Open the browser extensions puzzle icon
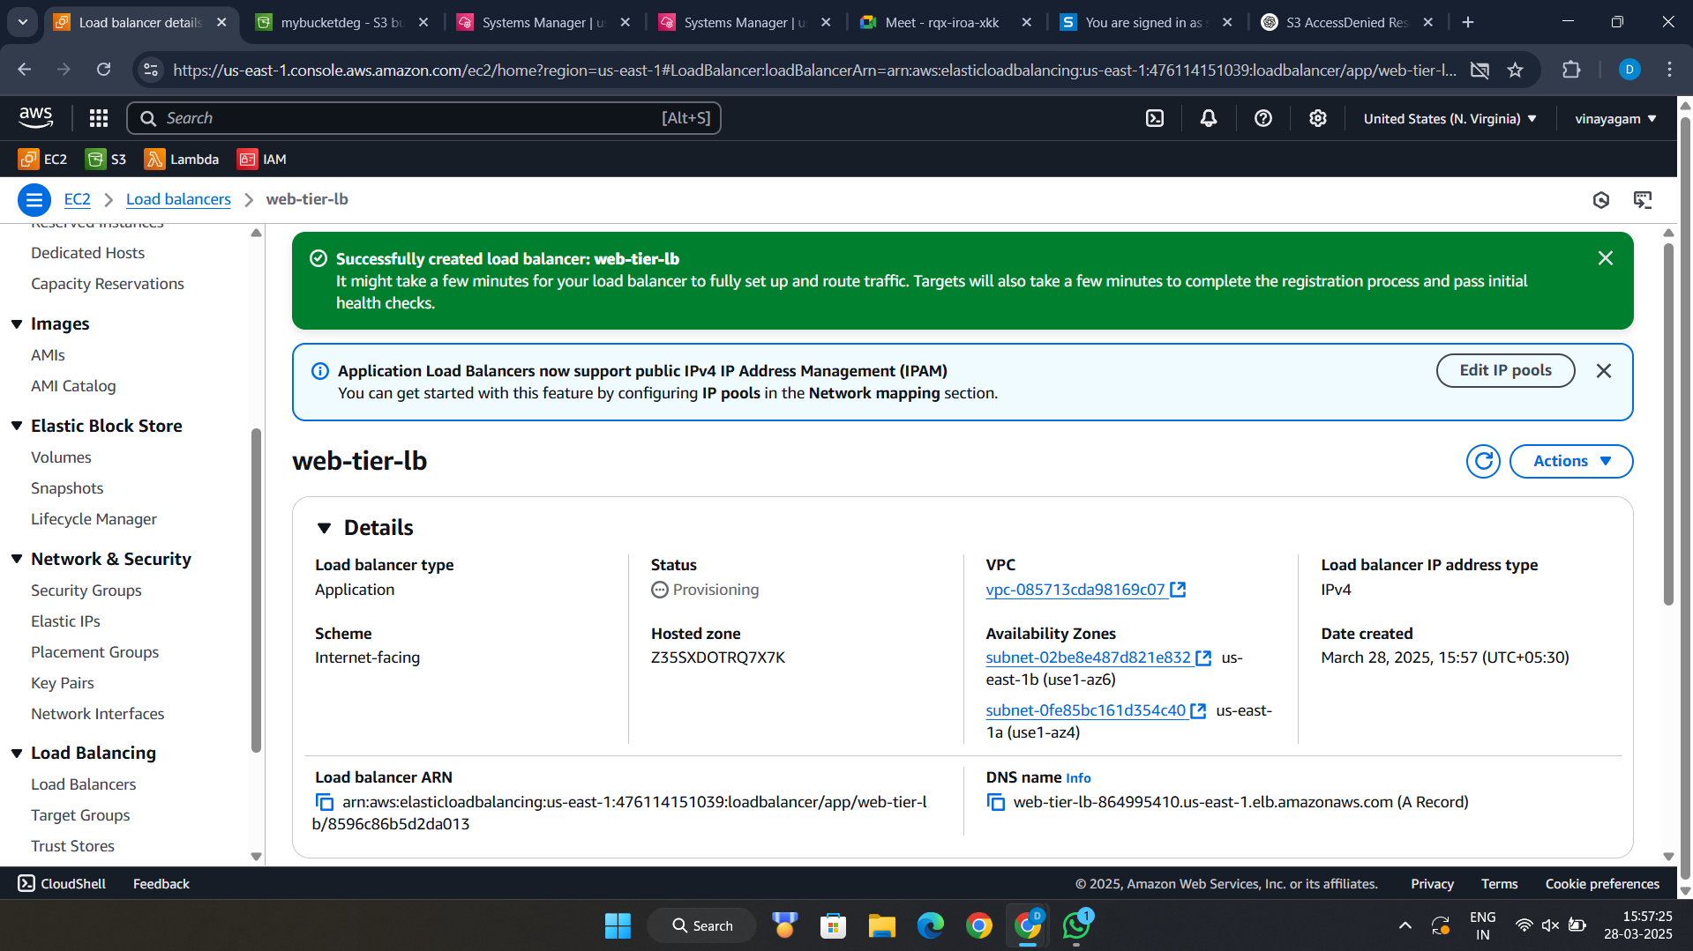Image resolution: width=1693 pixels, height=951 pixels. pyautogui.click(x=1571, y=70)
